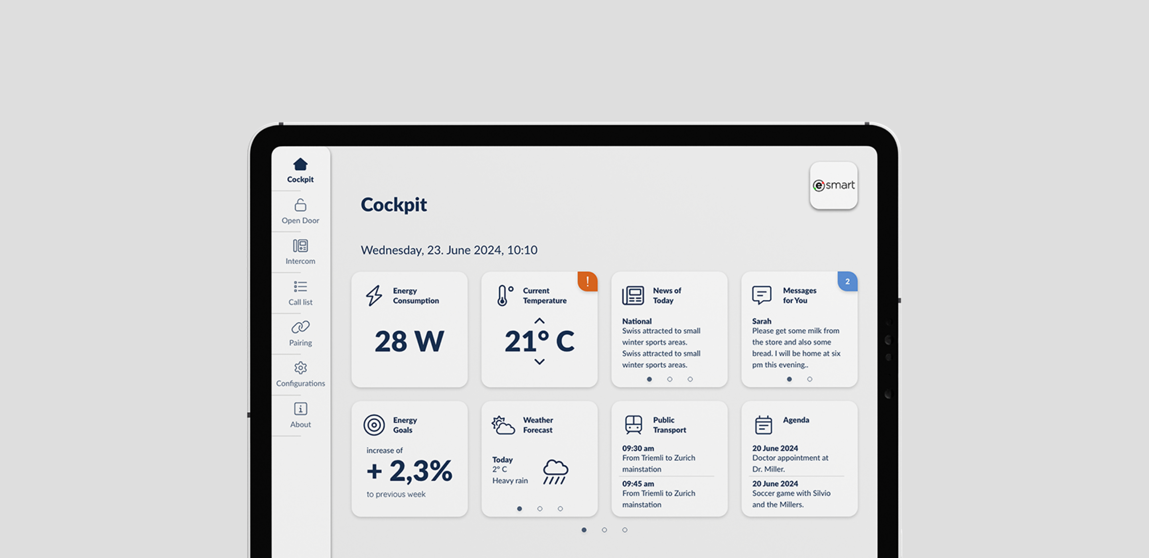
Task: Click the Agenda calendar icon
Action: click(x=763, y=425)
